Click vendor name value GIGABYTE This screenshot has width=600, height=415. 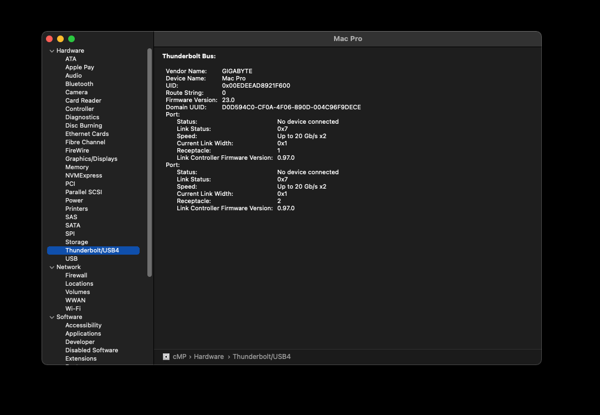click(x=237, y=71)
